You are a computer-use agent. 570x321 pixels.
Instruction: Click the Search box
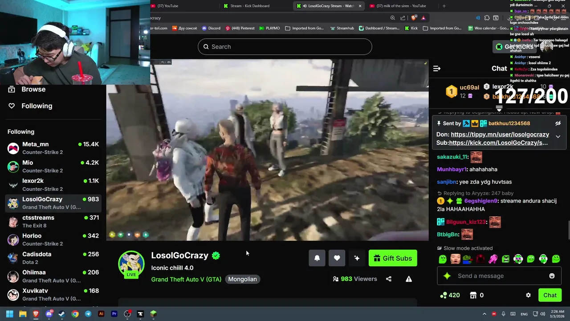285,47
